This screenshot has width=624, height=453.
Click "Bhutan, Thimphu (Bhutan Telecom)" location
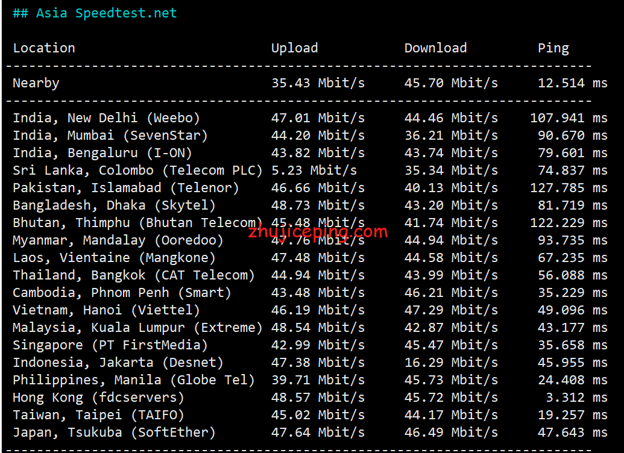[137, 223]
